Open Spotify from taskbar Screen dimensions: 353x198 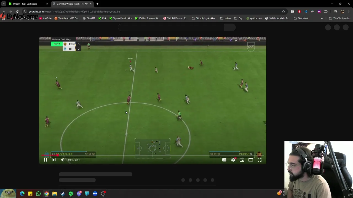tap(71, 194)
